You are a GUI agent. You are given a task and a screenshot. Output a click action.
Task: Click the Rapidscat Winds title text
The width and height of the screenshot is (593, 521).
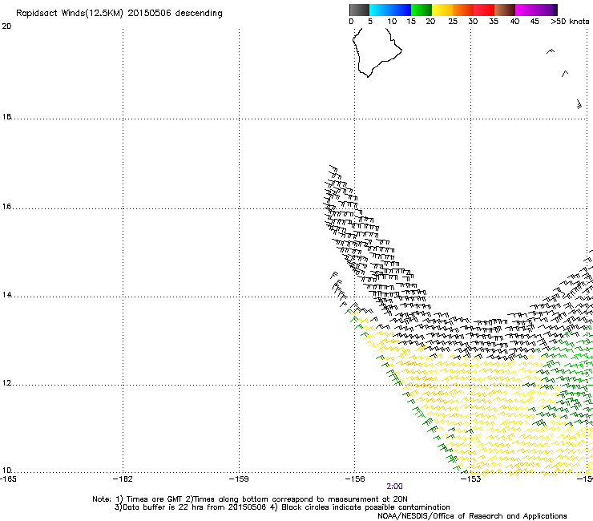pos(119,14)
